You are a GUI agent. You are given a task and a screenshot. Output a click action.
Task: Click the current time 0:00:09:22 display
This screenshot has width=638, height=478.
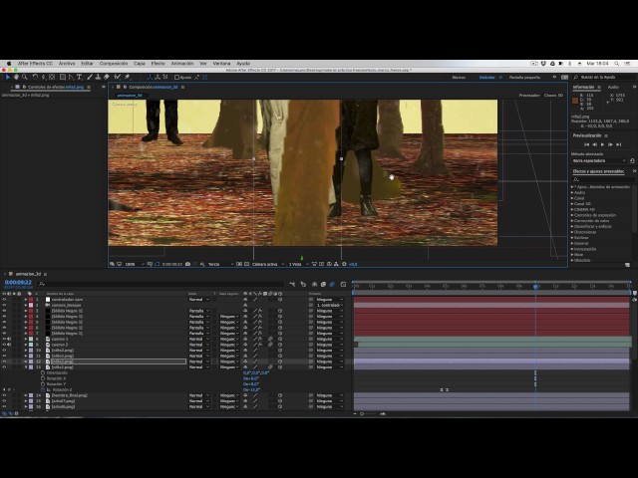click(18, 282)
